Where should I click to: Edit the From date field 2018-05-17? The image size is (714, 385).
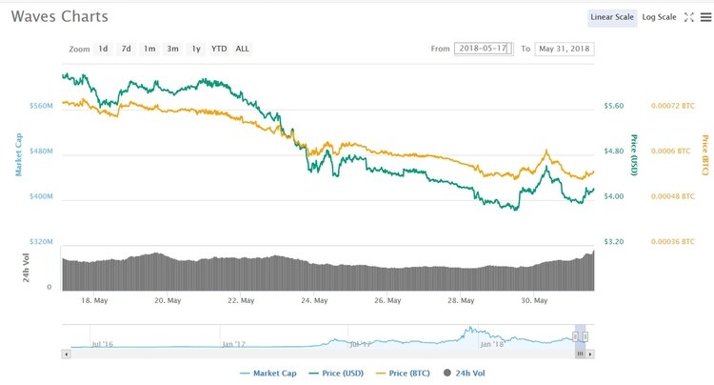click(x=484, y=49)
